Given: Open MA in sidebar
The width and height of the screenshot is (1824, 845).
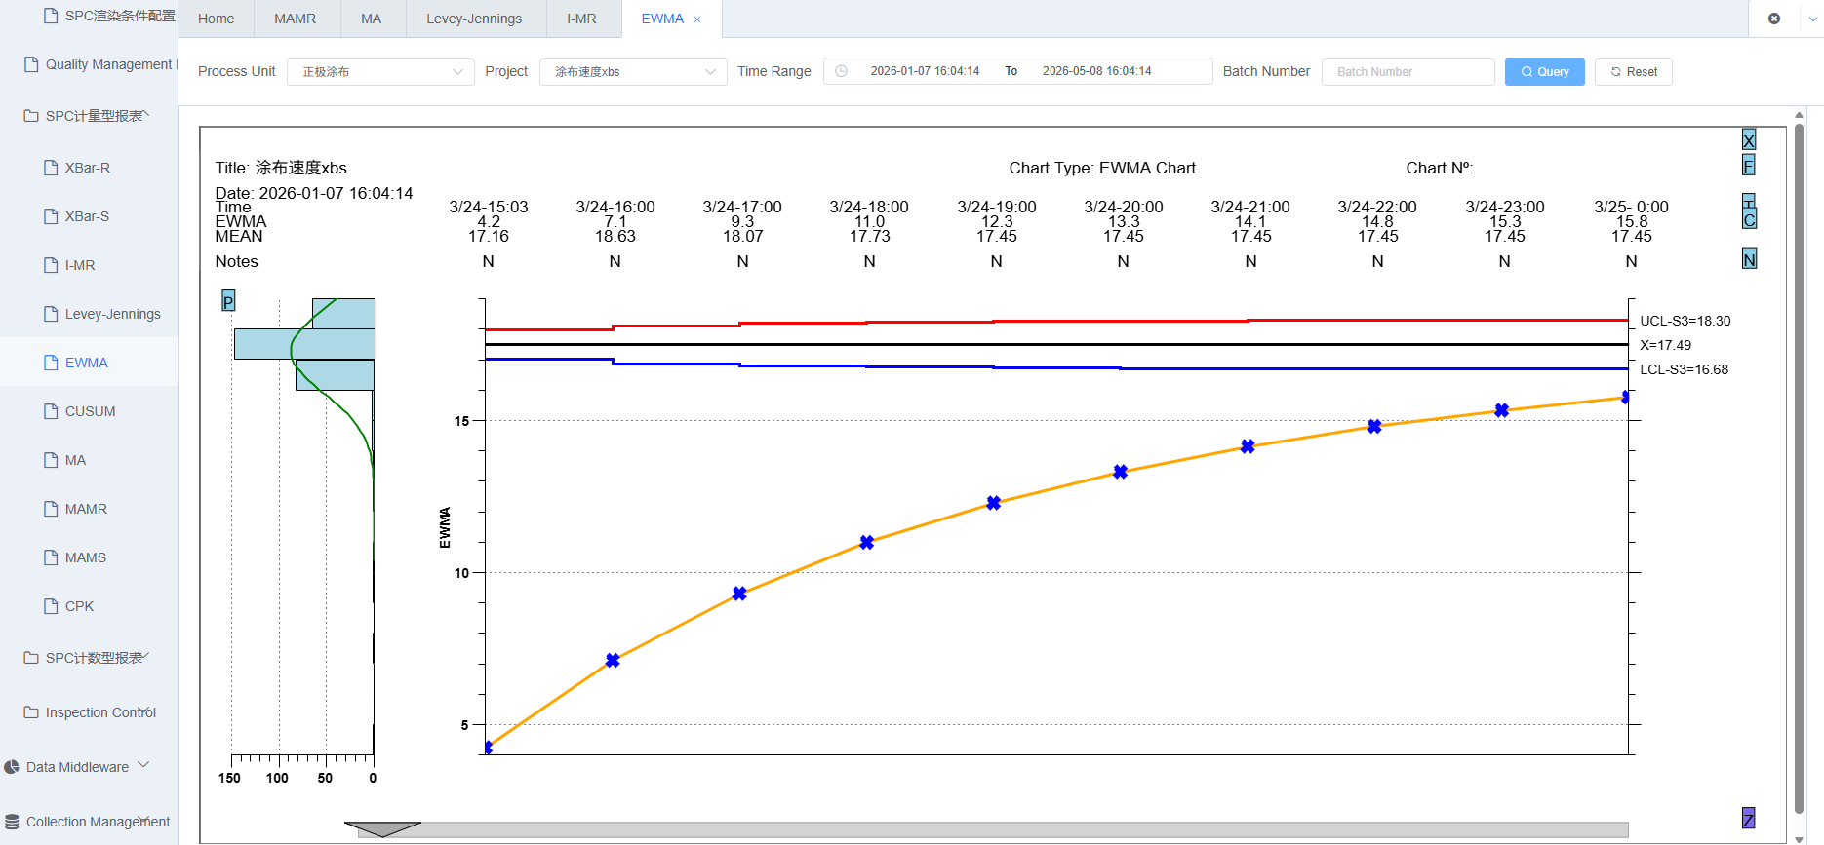Looking at the screenshot, I should pyautogui.click(x=89, y=460).
